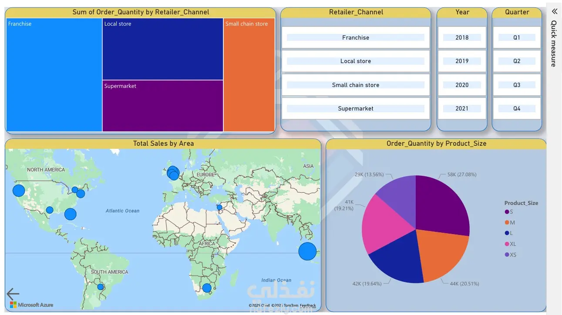Select quarter Q1 in slicer

517,37
